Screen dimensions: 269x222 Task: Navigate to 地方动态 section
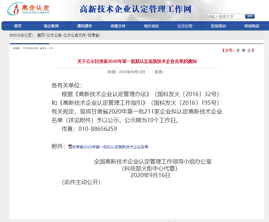click(x=151, y=26)
